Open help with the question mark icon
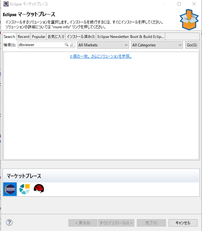Image resolution: width=202 pixels, height=231 pixels. pos(9,222)
